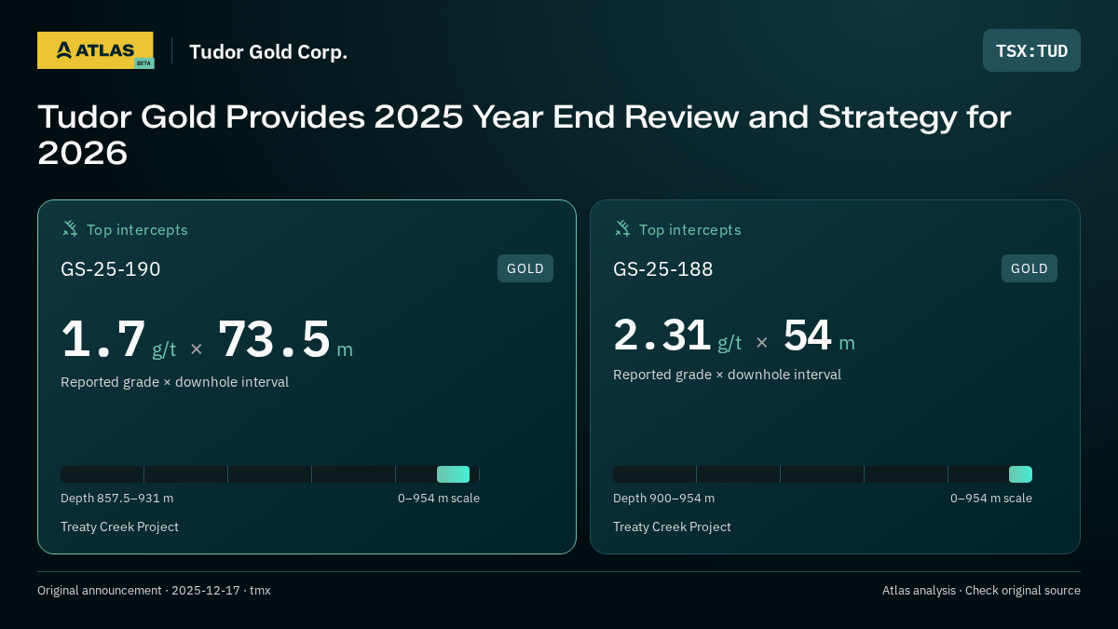Select the hole ID GS-25-190
This screenshot has height=629, width=1118.
pos(111,269)
